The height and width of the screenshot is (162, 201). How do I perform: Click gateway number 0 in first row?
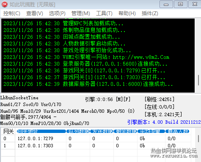5,138
